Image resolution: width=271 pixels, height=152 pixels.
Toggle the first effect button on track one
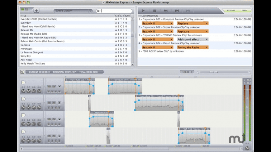point(49,86)
